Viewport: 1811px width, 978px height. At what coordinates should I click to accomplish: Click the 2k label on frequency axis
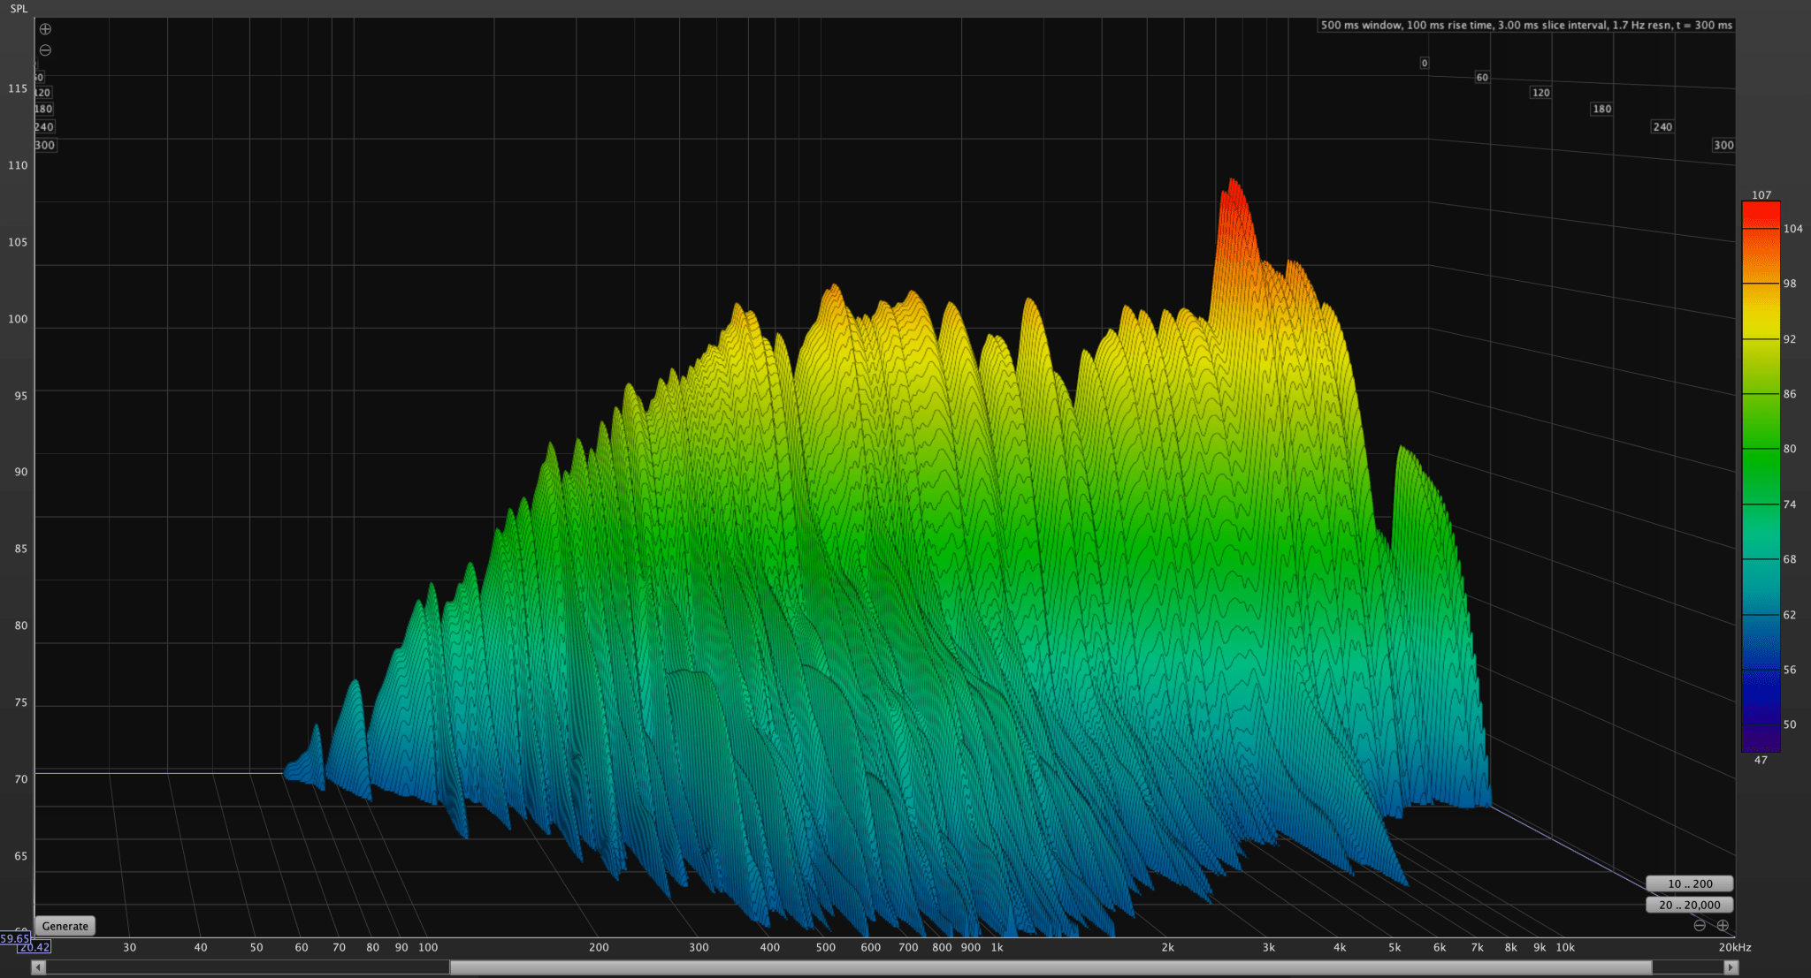1167,947
